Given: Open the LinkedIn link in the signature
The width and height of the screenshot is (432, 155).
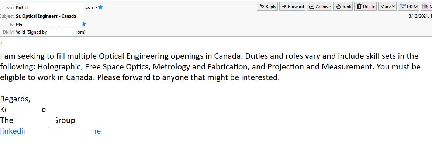Looking at the screenshot, I should point(51,131).
